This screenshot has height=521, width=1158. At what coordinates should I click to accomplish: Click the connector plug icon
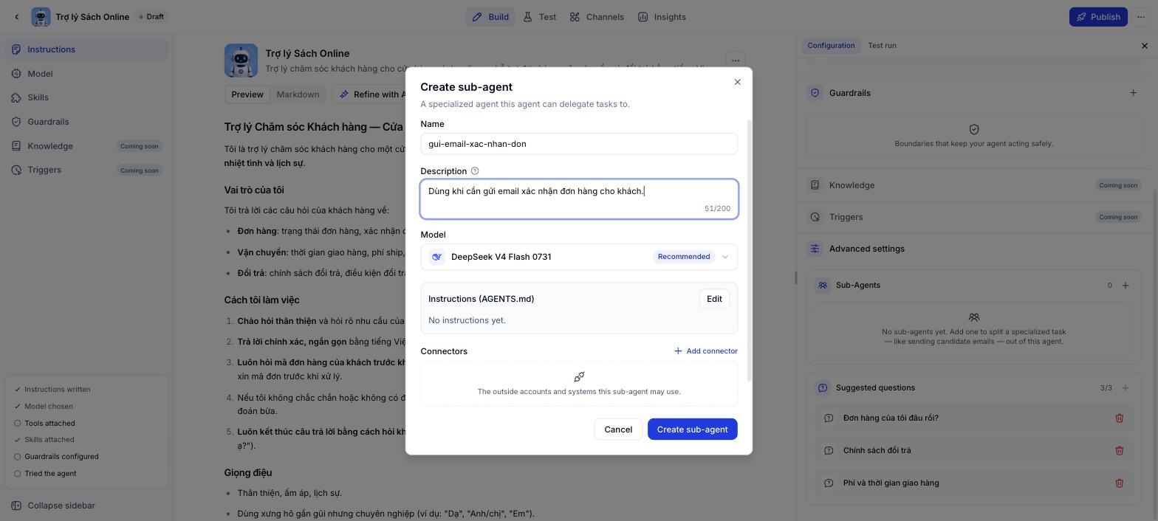pos(579,377)
